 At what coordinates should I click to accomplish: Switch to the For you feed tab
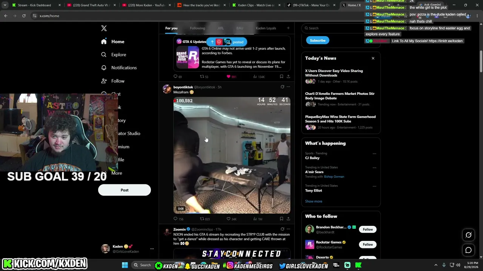[171, 28]
